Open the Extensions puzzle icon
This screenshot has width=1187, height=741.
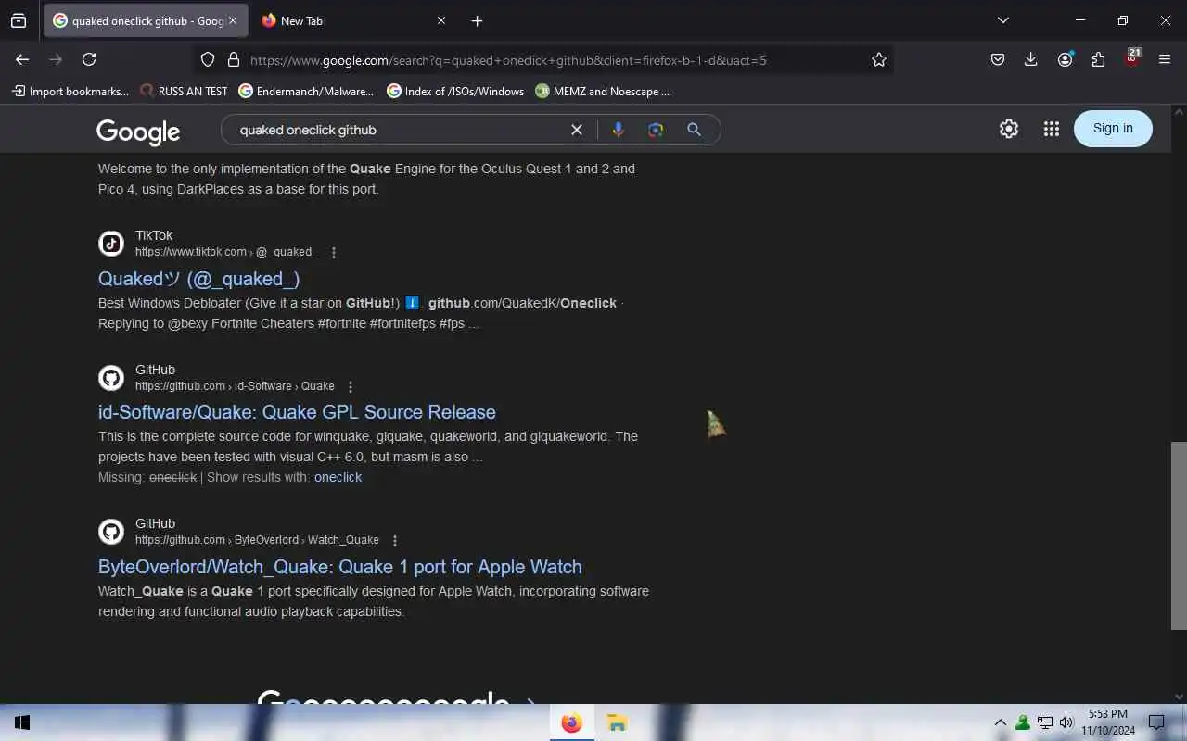tap(1098, 59)
